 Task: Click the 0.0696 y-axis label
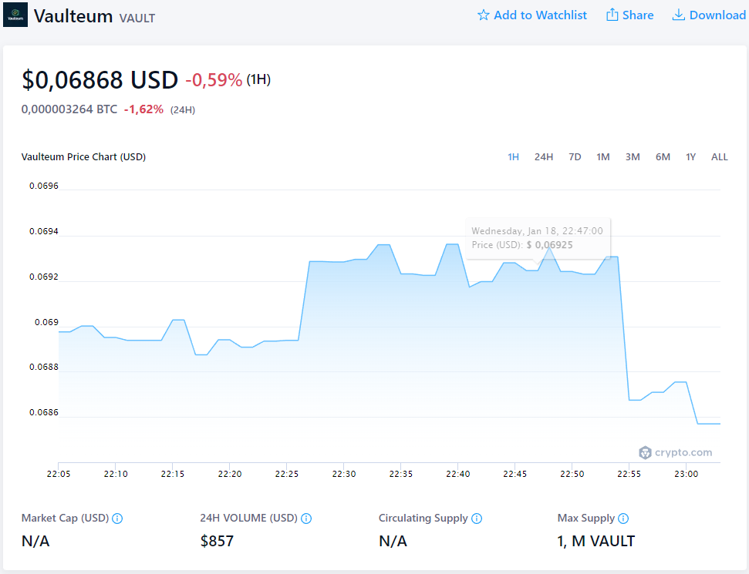44,186
